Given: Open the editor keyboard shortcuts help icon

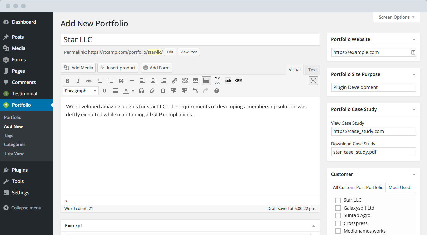Looking at the screenshot, I should [x=217, y=91].
